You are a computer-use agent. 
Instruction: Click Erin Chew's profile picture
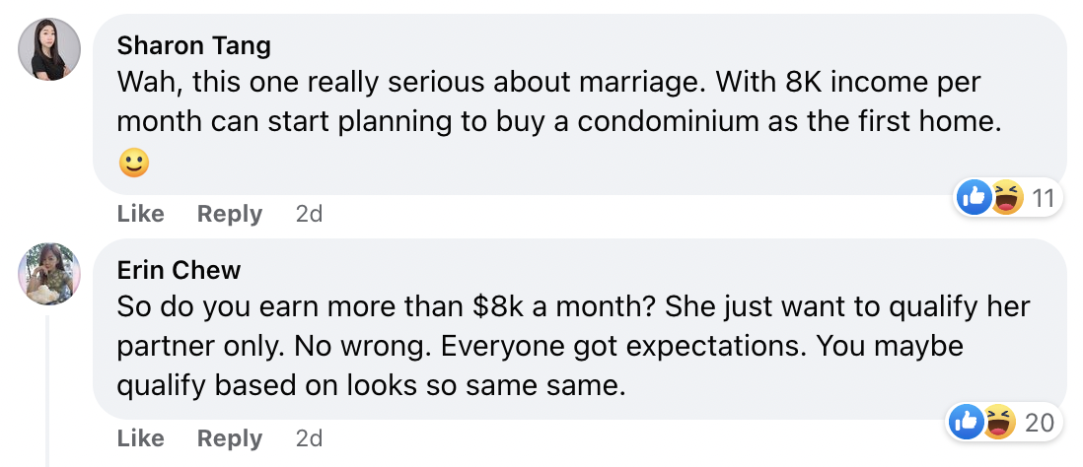[x=49, y=274]
